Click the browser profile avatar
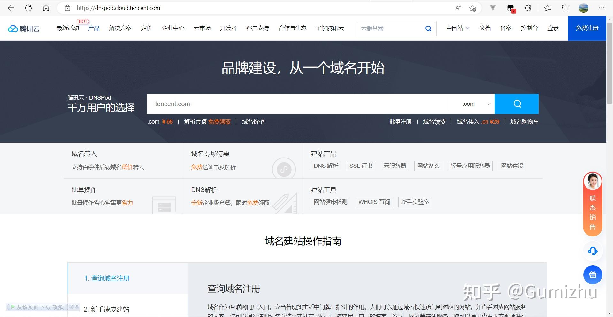 (584, 8)
